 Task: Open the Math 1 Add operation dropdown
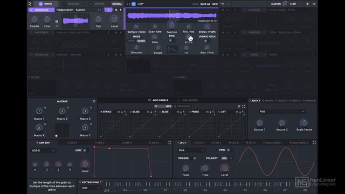point(282,112)
